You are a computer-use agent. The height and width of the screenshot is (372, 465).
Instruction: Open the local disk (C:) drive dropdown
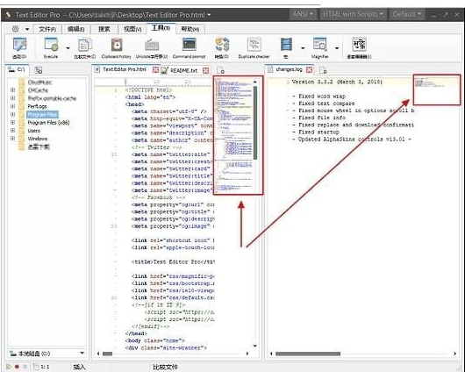click(82, 353)
